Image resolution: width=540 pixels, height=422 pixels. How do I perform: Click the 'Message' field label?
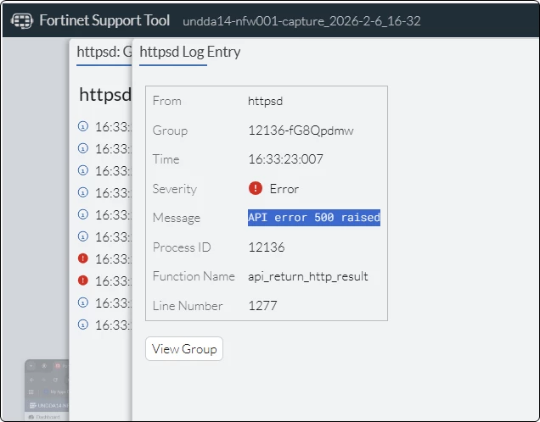177,218
